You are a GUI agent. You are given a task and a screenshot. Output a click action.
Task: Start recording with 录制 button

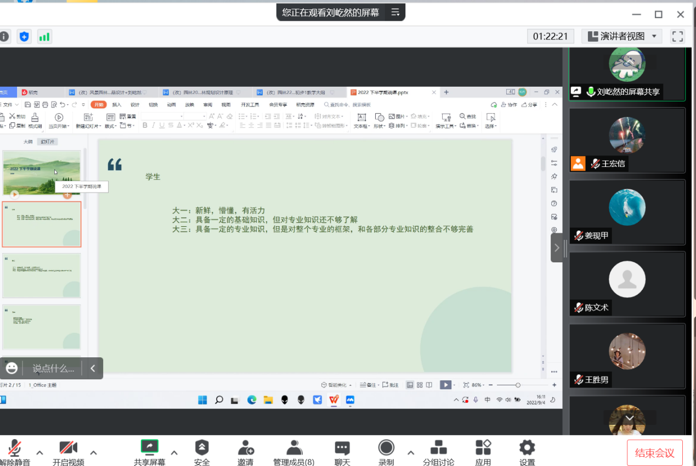coord(386,452)
